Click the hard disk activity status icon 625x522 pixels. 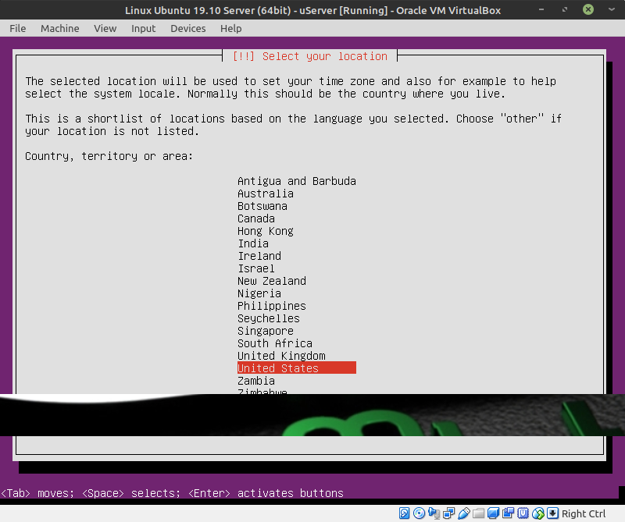click(404, 513)
